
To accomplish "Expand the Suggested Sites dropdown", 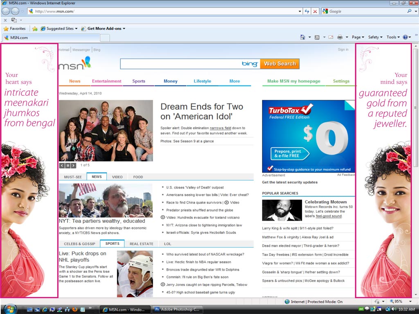I will tap(76, 29).
